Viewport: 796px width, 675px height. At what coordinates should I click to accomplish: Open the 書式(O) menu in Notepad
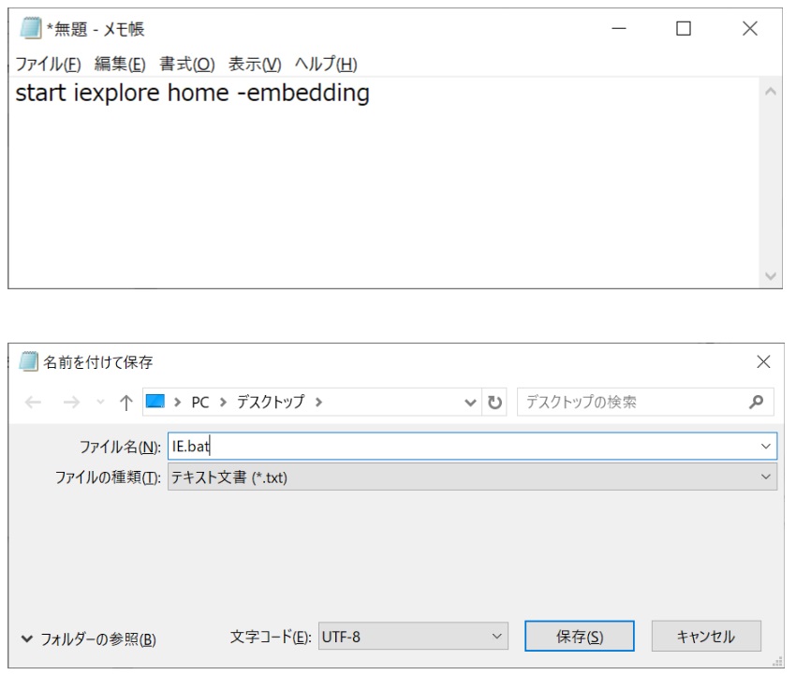[x=187, y=65]
